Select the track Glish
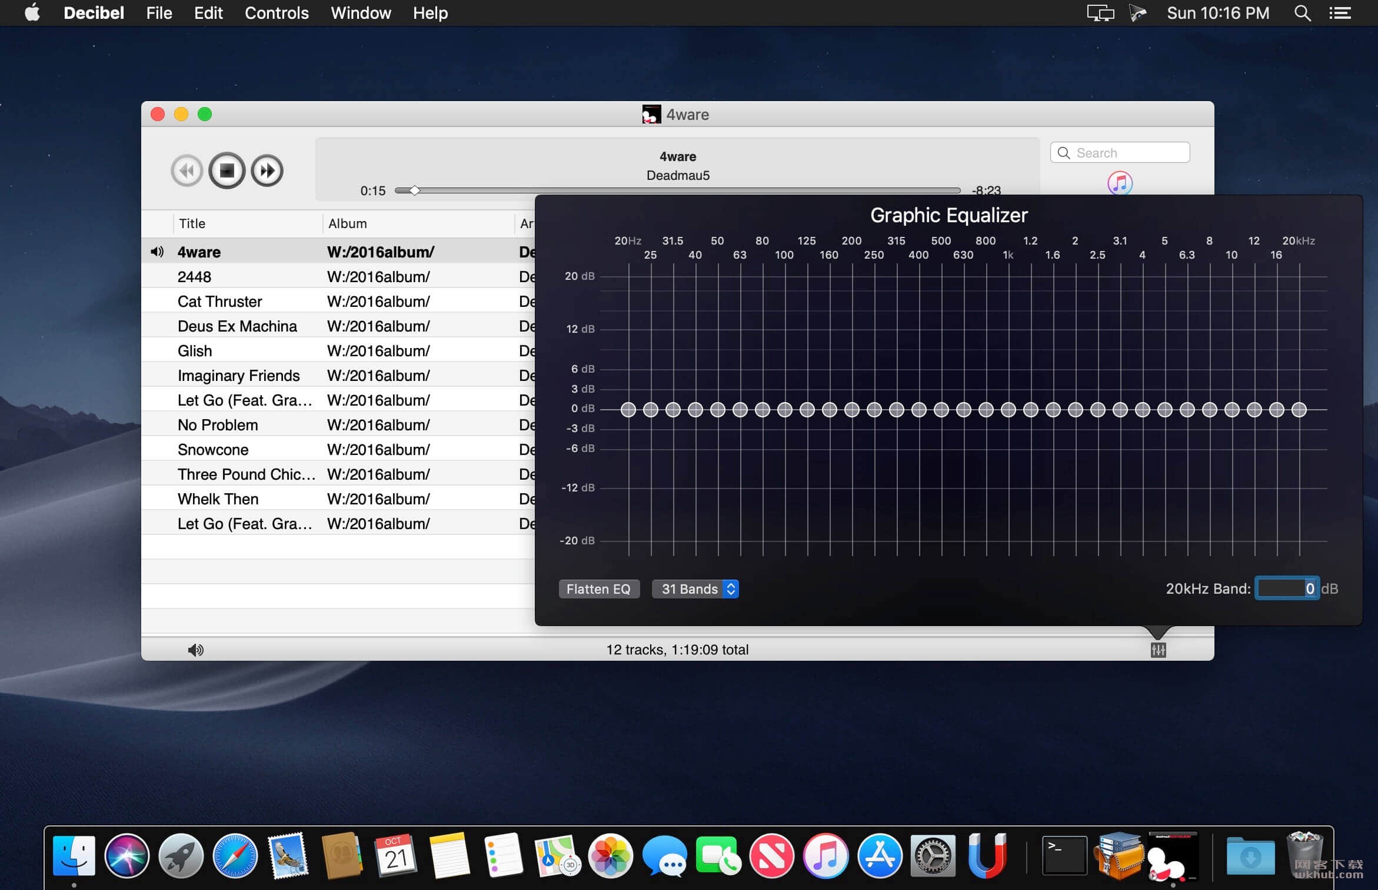The width and height of the screenshot is (1378, 890). pyautogui.click(x=338, y=350)
